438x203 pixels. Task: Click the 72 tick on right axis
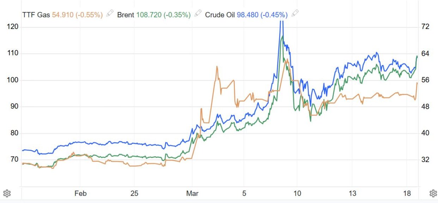(x=425, y=27)
